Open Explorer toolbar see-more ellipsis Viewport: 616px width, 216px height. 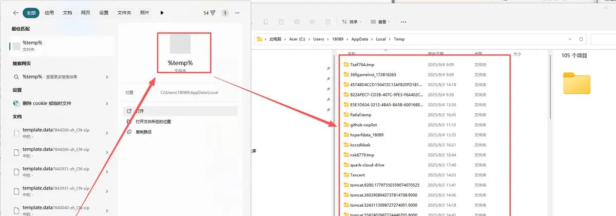click(403, 22)
